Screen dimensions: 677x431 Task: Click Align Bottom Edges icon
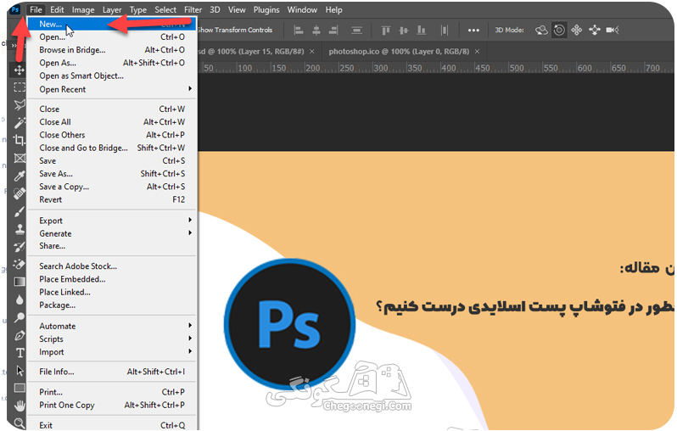click(x=422, y=30)
